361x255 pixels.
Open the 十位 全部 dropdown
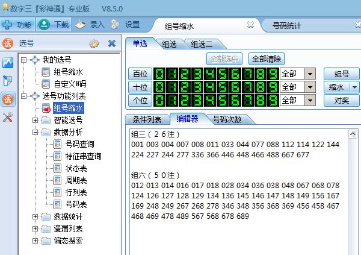point(310,87)
